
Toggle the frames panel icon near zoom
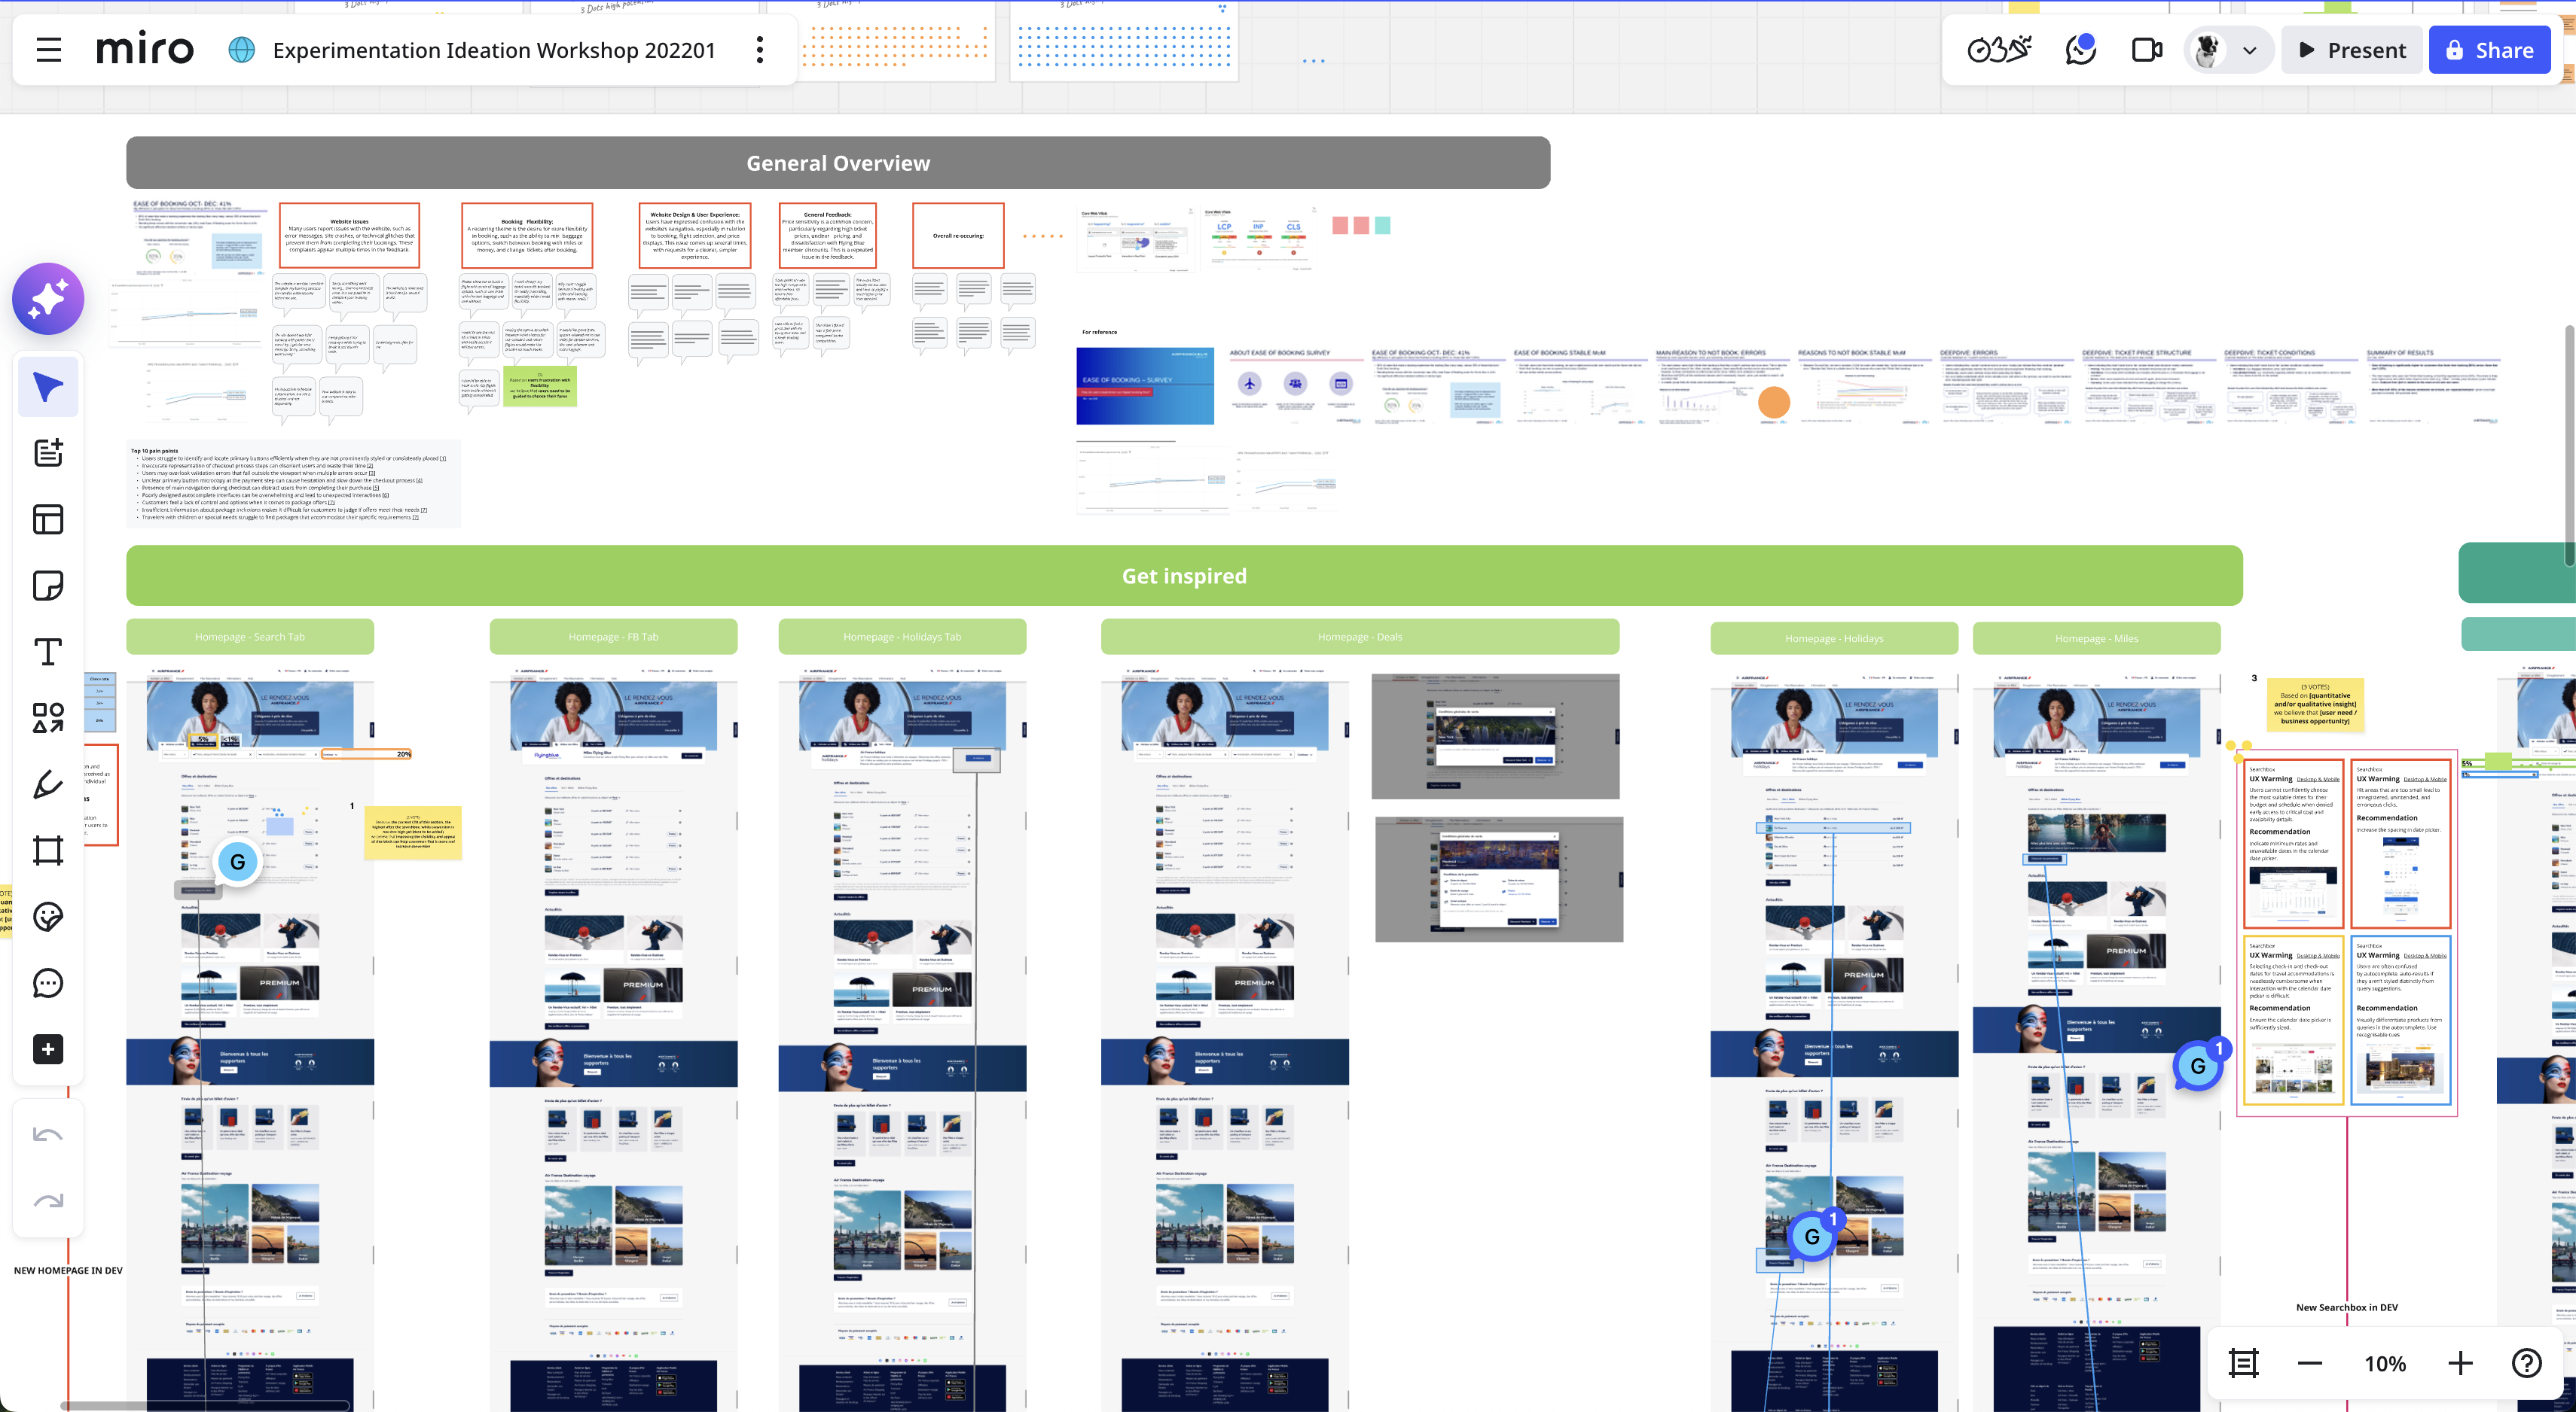click(2243, 1363)
